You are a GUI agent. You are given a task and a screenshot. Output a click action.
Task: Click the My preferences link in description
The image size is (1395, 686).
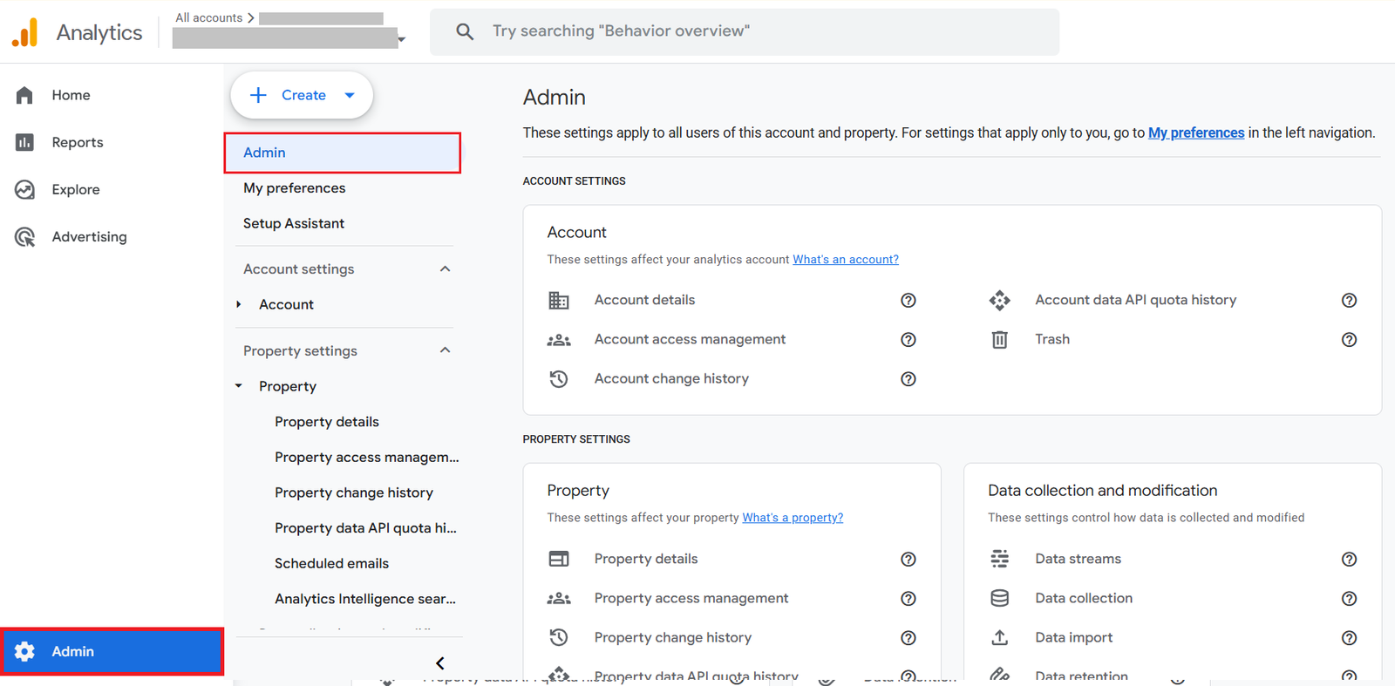[x=1196, y=132]
